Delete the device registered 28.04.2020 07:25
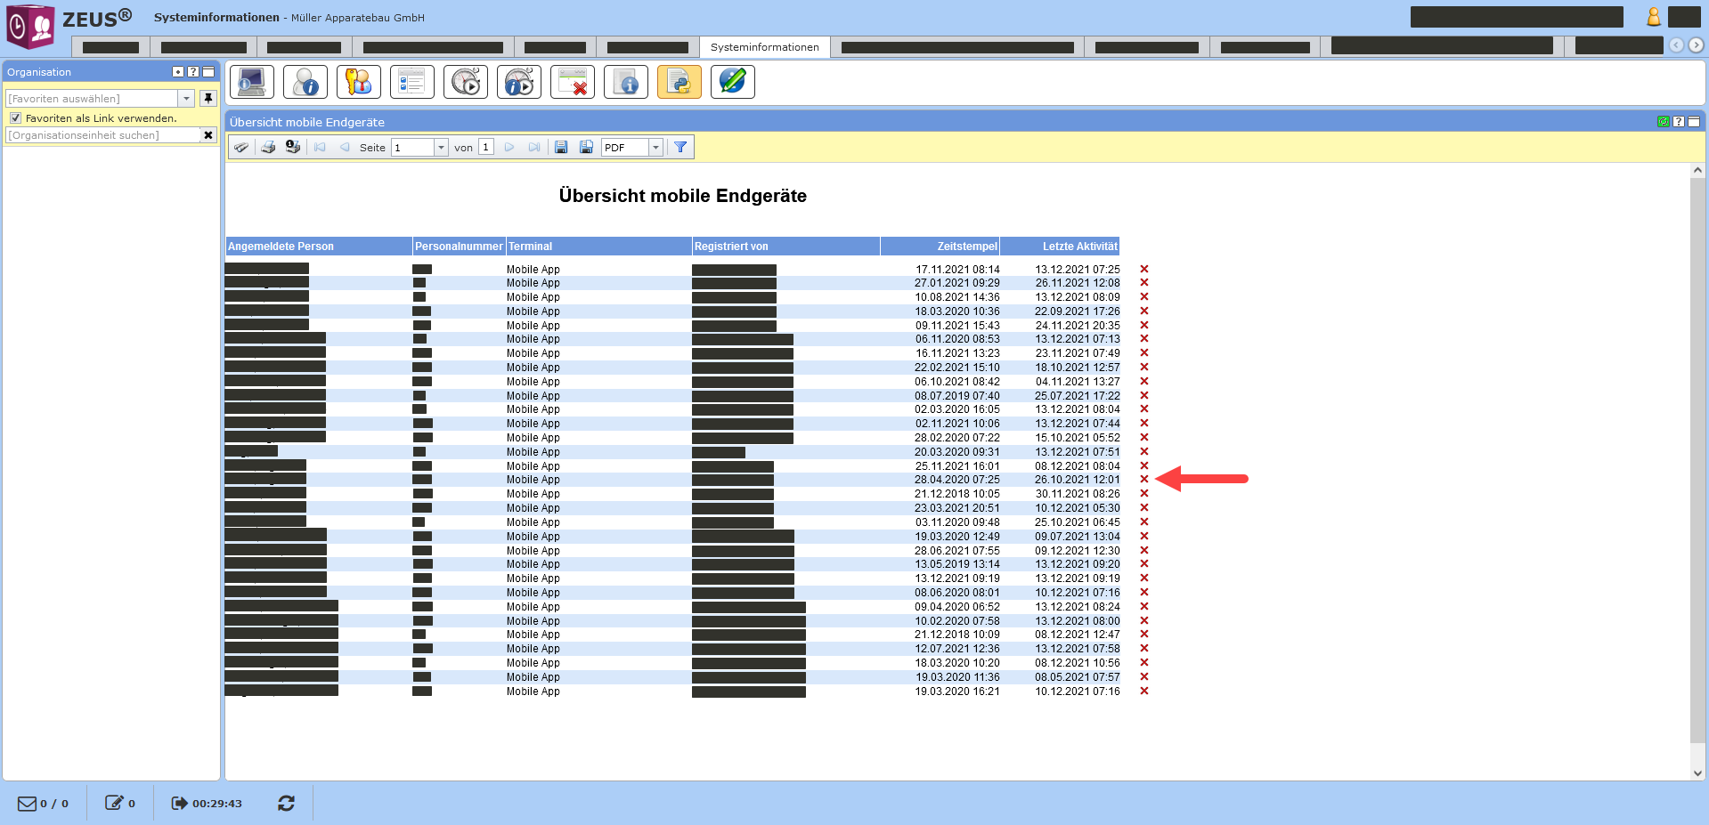The width and height of the screenshot is (1709, 825). point(1144,480)
